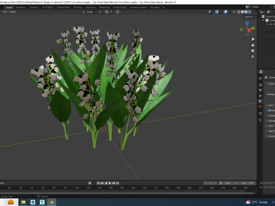This screenshot has height=206, width=275.
Task: Click the bright green Y axis gizmo ball
Action: [x=253, y=28]
